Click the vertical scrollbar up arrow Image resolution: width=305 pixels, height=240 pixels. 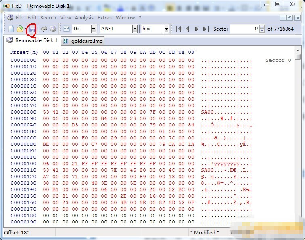pyautogui.click(x=298, y=50)
